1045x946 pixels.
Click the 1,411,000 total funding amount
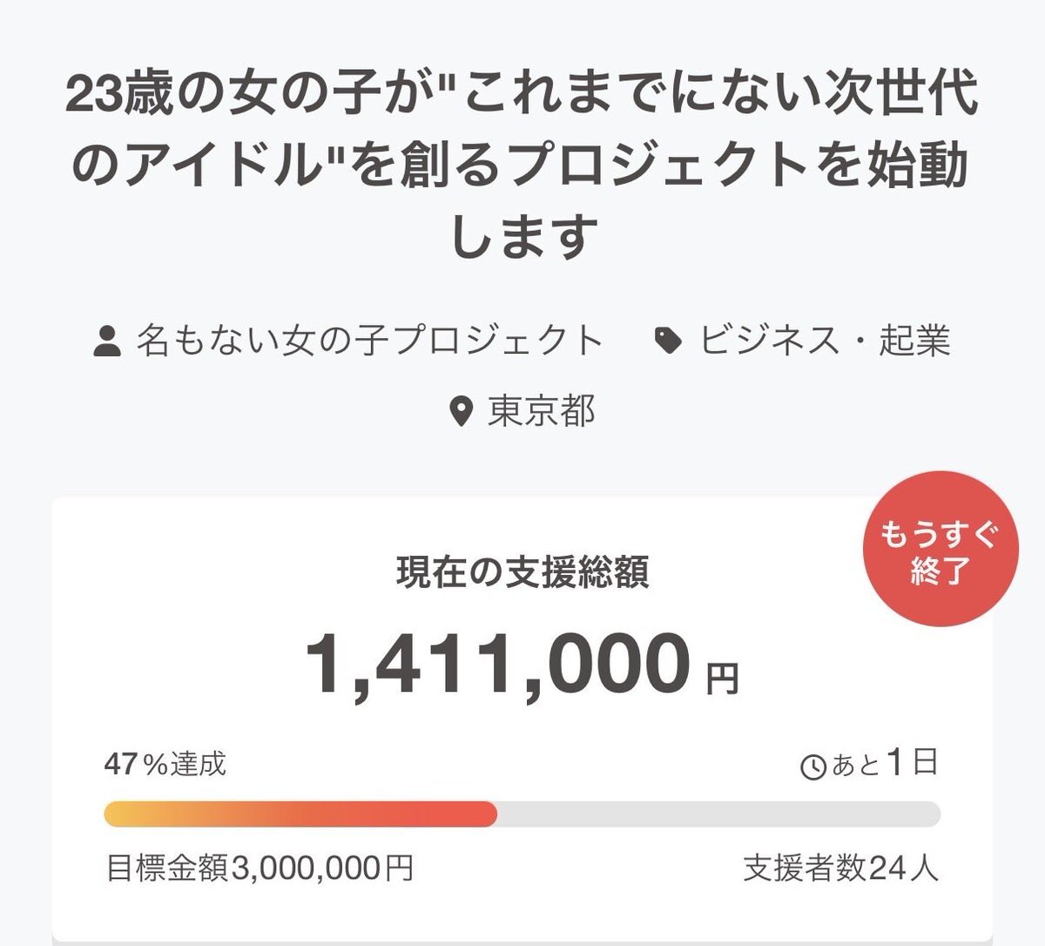coord(498,664)
